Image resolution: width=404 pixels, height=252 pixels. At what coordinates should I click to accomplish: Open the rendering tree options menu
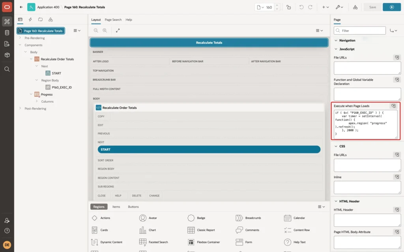click(x=77, y=30)
